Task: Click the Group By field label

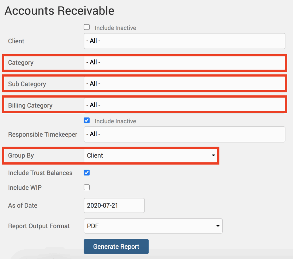Action: (x=21, y=156)
